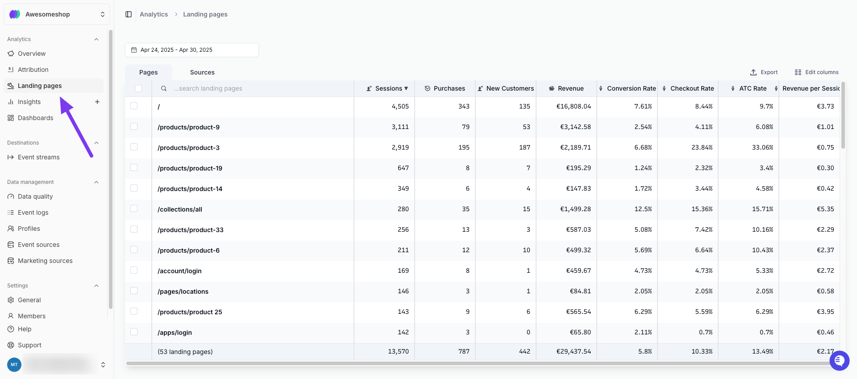Sort by Revenue column header
Viewport: 857px width, 379px height.
(566, 88)
